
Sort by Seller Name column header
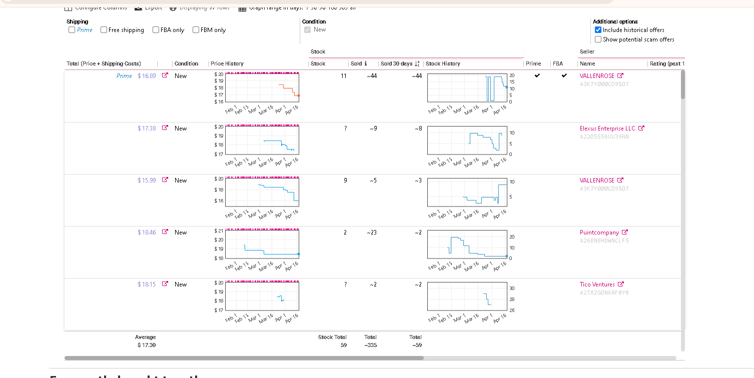587,63
